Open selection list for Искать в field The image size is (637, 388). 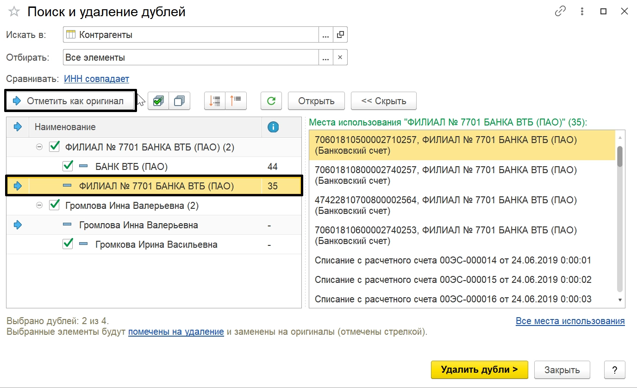tap(325, 35)
